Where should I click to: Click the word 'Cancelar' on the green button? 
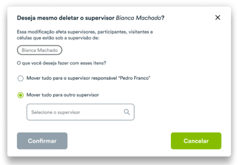(196, 141)
